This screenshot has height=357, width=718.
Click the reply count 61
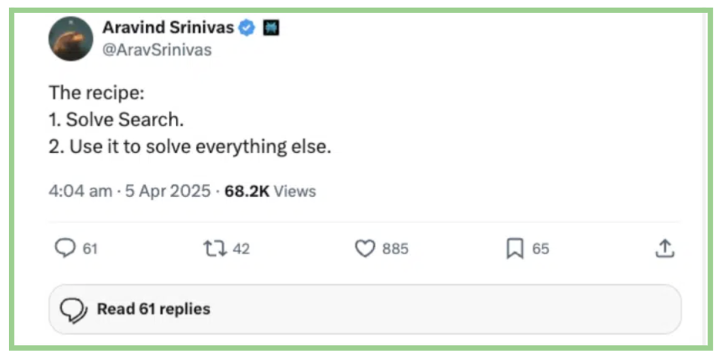tap(90, 249)
